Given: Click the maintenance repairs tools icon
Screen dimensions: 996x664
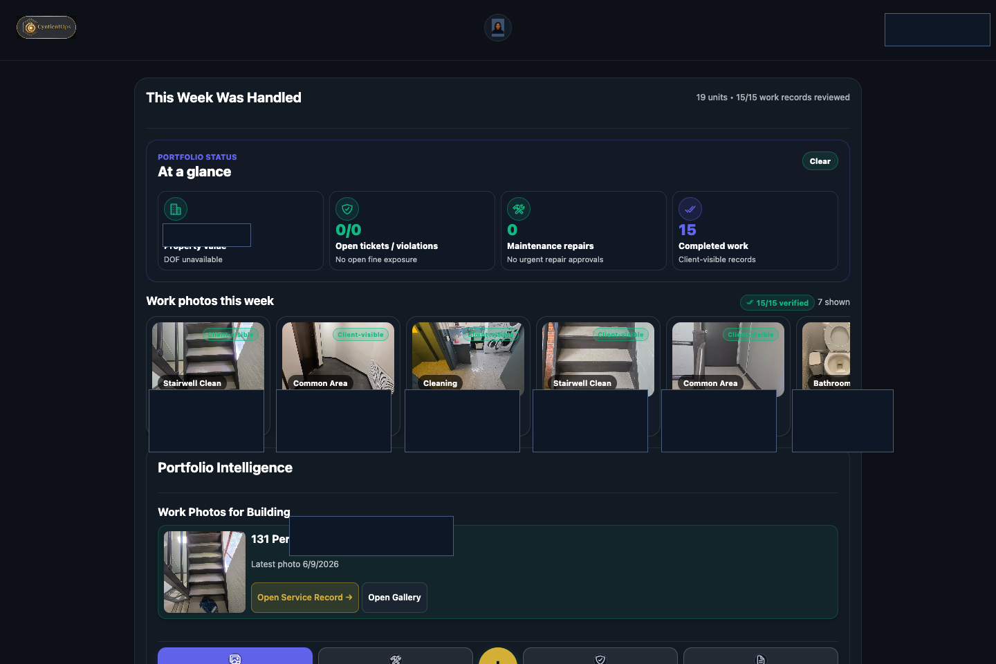Looking at the screenshot, I should [519, 209].
